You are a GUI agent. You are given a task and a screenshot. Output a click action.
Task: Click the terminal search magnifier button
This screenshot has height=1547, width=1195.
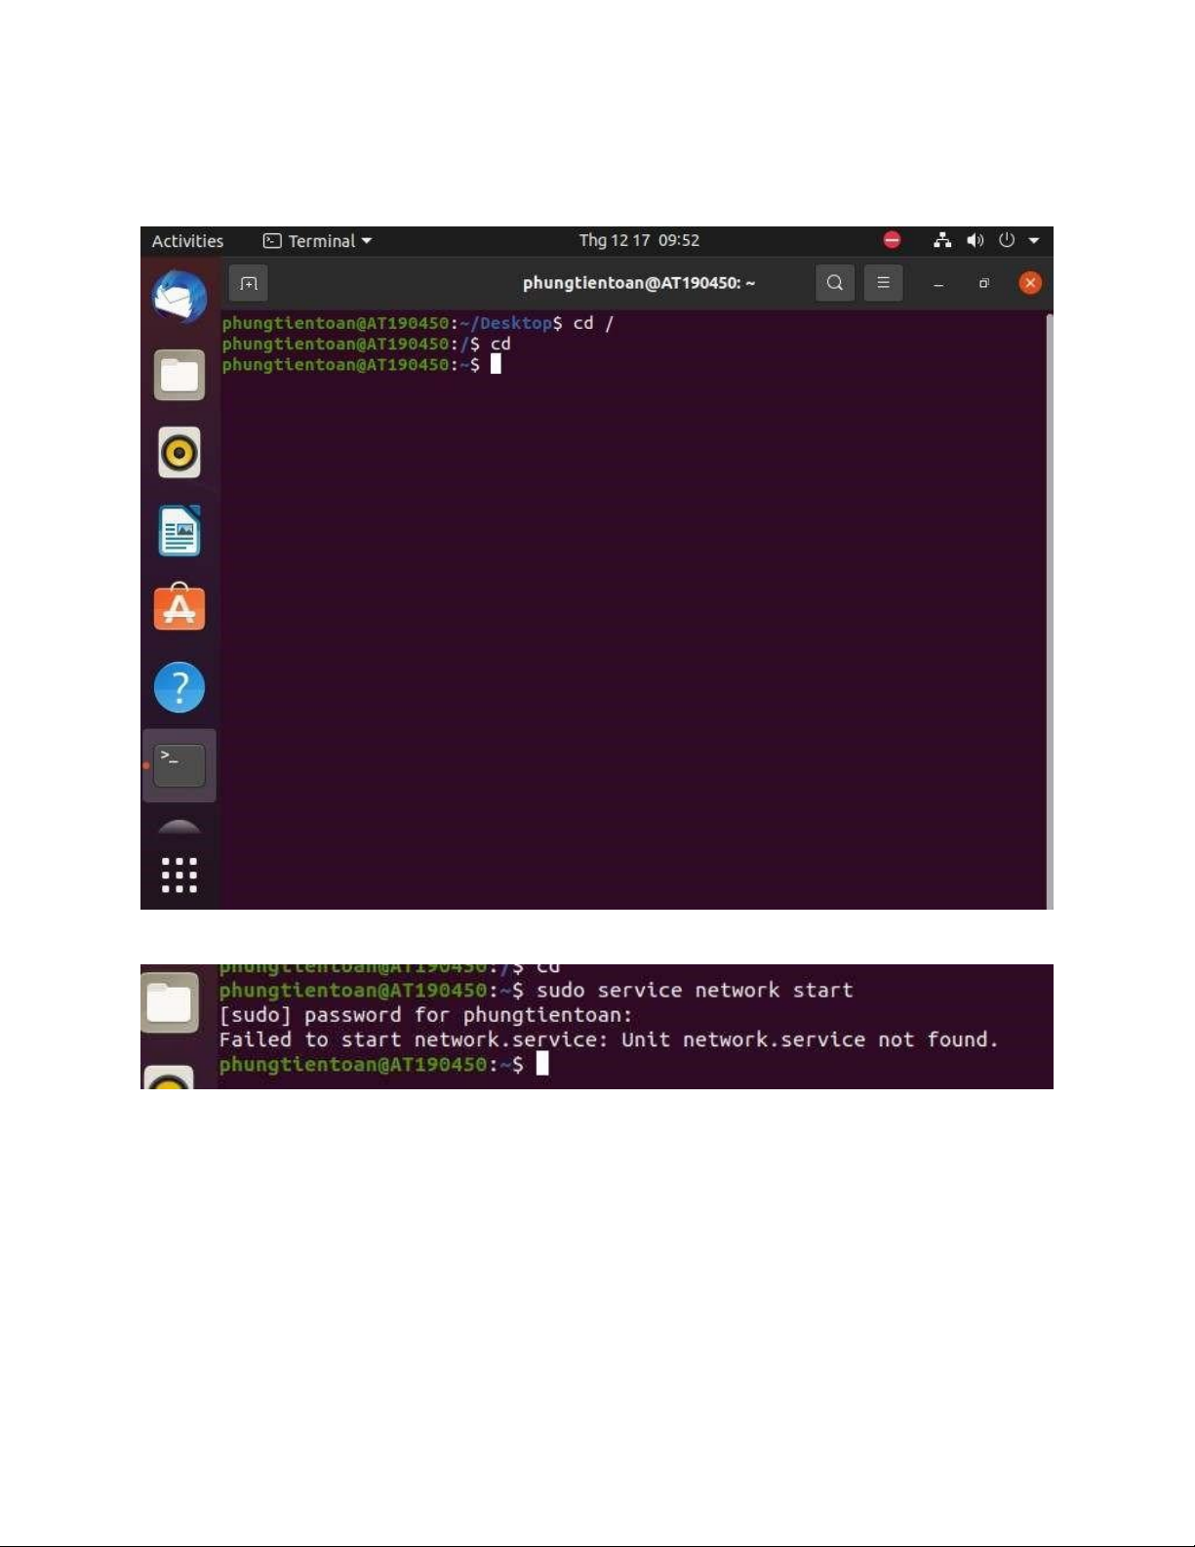coord(835,283)
